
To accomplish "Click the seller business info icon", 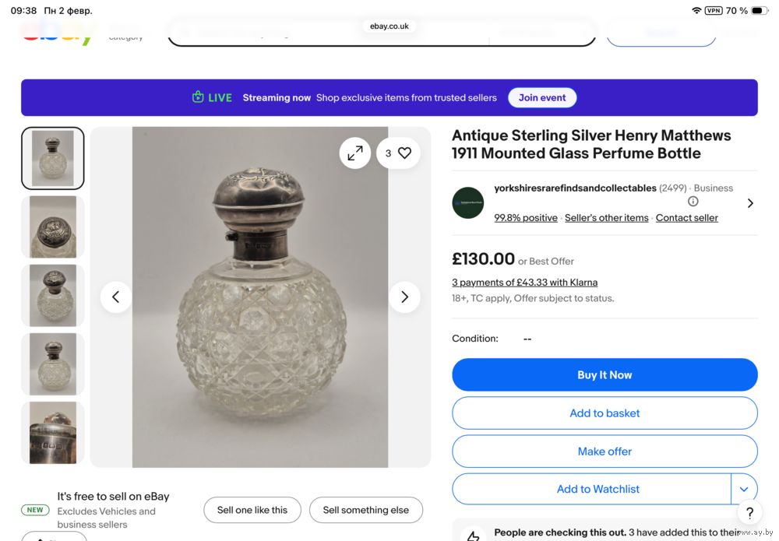I will (x=693, y=202).
